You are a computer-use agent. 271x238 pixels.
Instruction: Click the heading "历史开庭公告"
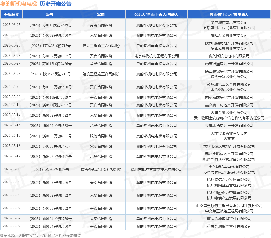[56, 4]
